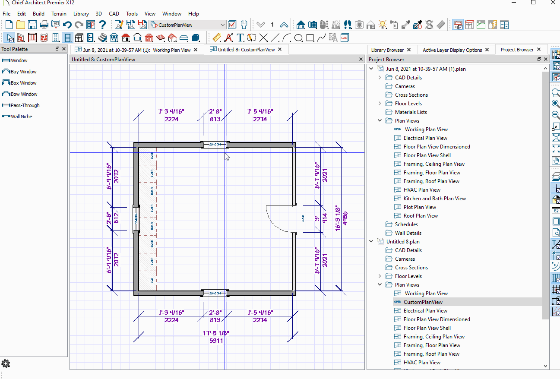Open the Build menu
The height and width of the screenshot is (379, 560).
(x=38, y=13)
